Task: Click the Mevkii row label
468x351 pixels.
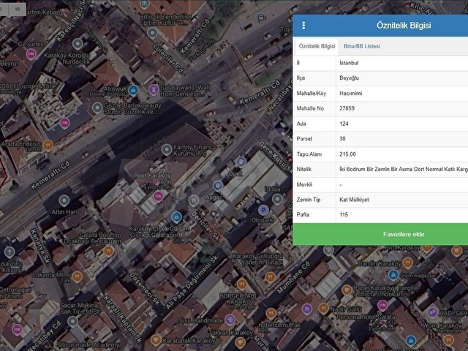Action: click(x=304, y=184)
